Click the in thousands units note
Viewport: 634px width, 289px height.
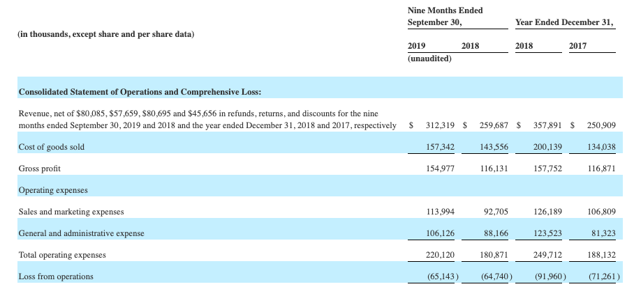(x=105, y=34)
